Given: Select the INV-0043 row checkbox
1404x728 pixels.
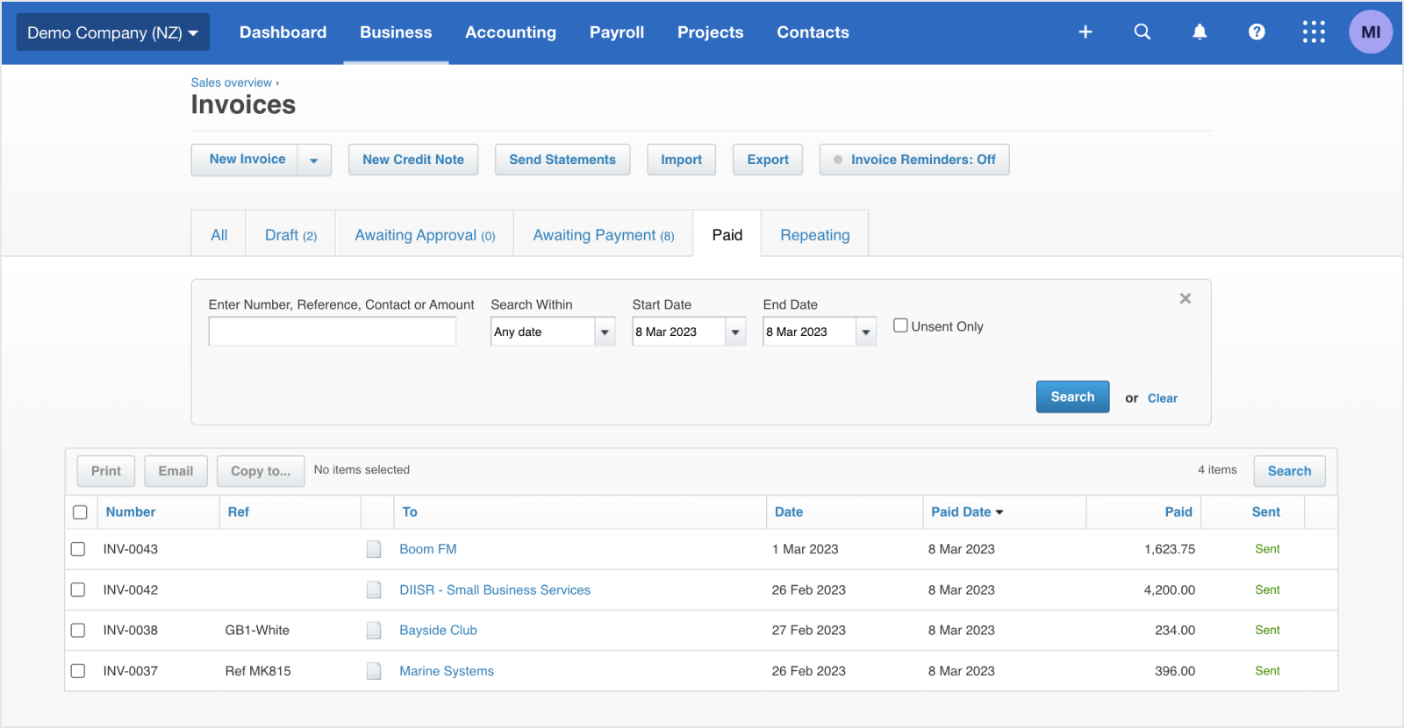Looking at the screenshot, I should (x=78, y=549).
